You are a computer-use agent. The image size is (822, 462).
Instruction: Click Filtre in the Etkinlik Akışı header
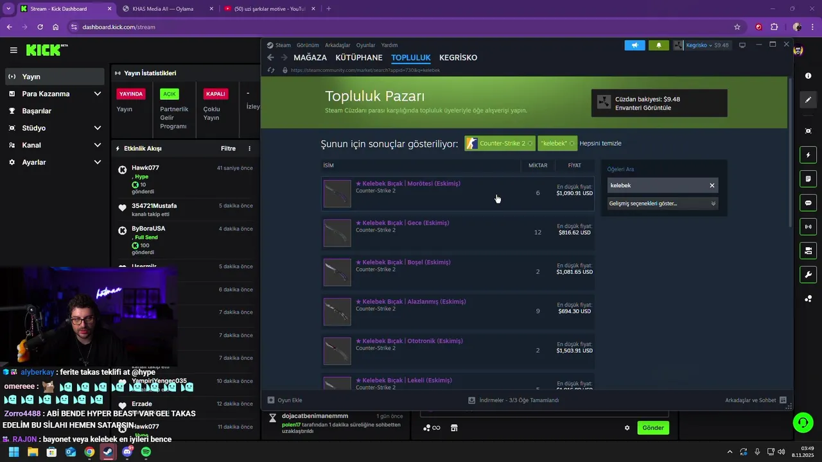[x=228, y=148]
